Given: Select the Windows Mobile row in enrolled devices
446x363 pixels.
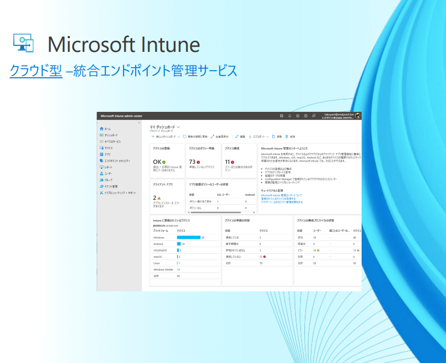Looking at the screenshot, I should [x=185, y=269].
